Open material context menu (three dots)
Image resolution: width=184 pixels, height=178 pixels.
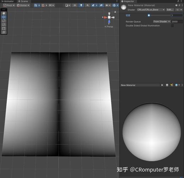tap(182, 5)
